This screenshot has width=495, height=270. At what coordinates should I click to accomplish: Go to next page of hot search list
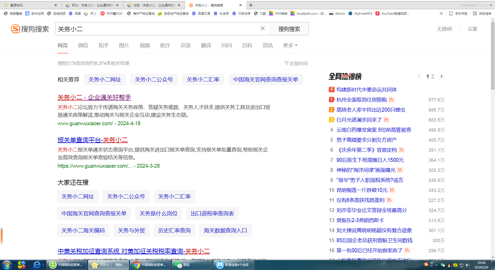pos(441,77)
